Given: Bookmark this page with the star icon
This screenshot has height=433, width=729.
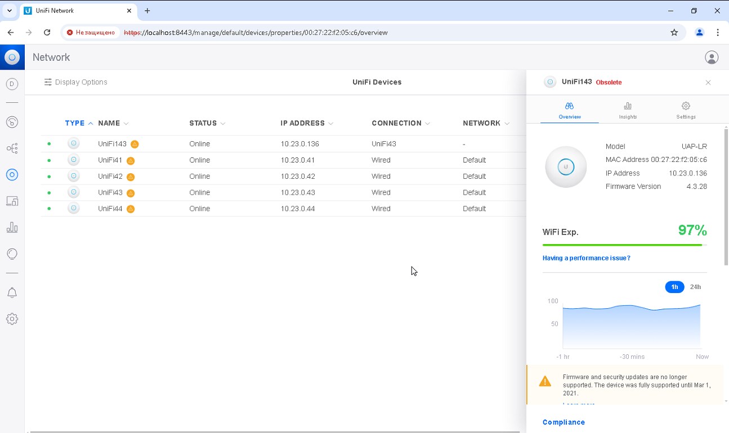Looking at the screenshot, I should [674, 33].
